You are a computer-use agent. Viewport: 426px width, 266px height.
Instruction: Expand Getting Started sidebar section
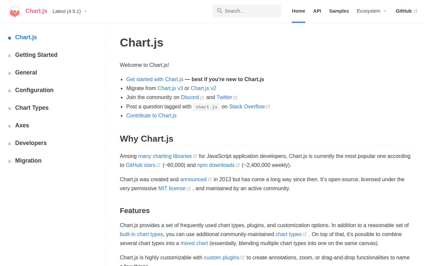[x=36, y=55]
